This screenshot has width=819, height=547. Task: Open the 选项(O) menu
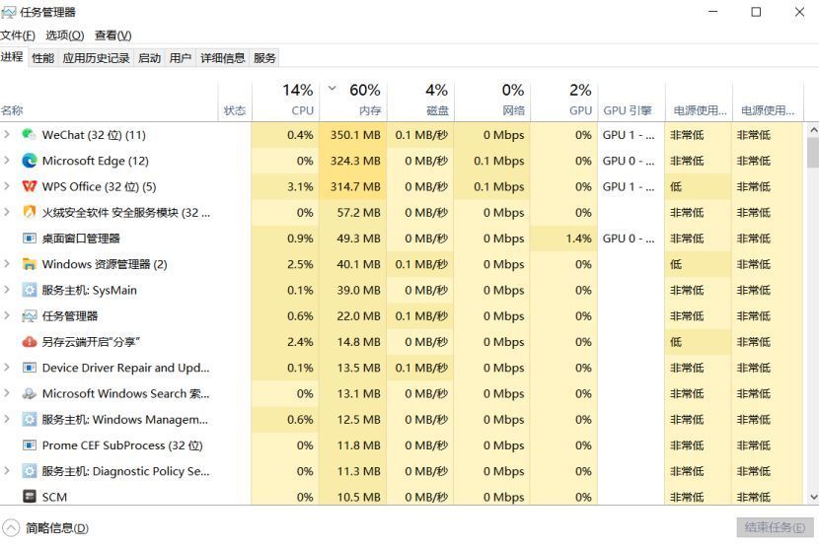[64, 35]
